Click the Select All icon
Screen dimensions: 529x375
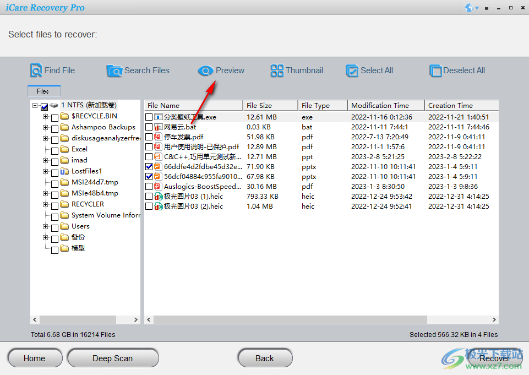(x=351, y=70)
